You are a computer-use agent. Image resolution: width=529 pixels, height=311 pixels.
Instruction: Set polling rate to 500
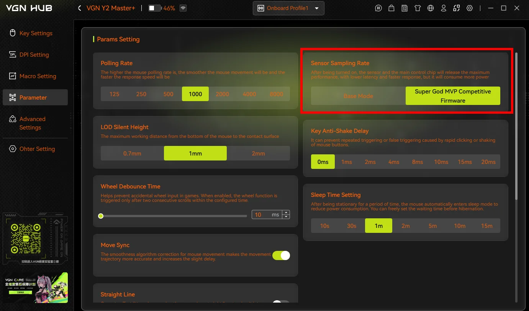(168, 94)
